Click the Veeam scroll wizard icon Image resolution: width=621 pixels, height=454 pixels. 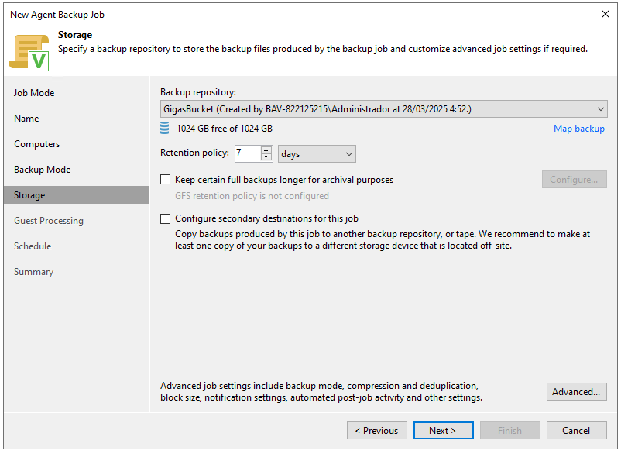coord(29,52)
